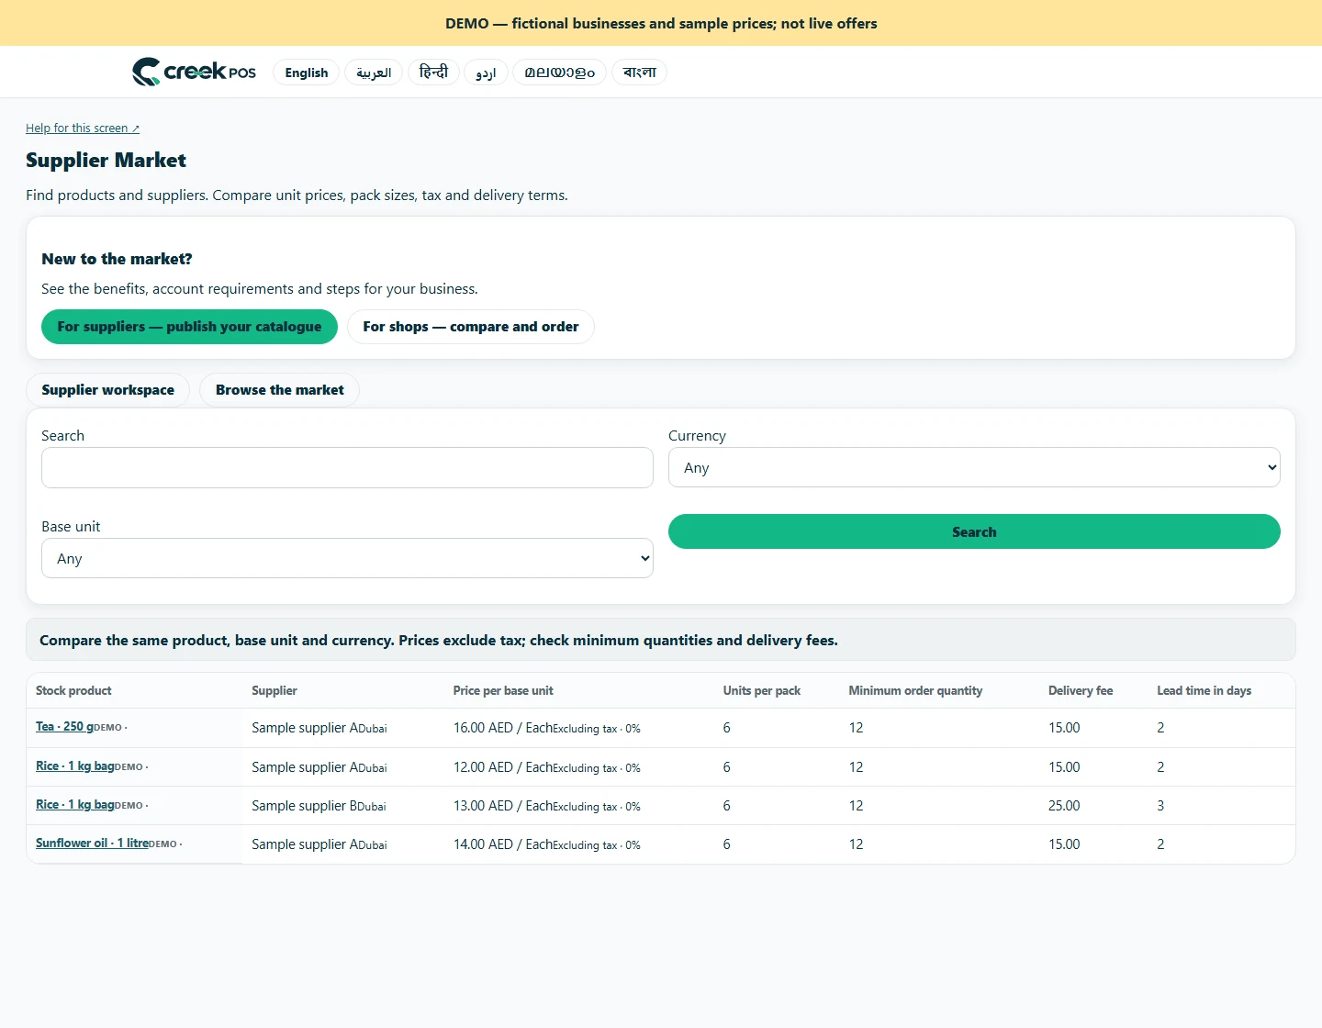Viewport: 1322px width, 1028px height.
Task: Open the Sunflower oil · 1 litre product link
Action: (x=92, y=844)
